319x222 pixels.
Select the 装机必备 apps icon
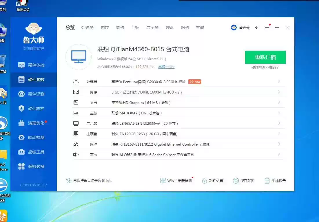tap(21, 166)
